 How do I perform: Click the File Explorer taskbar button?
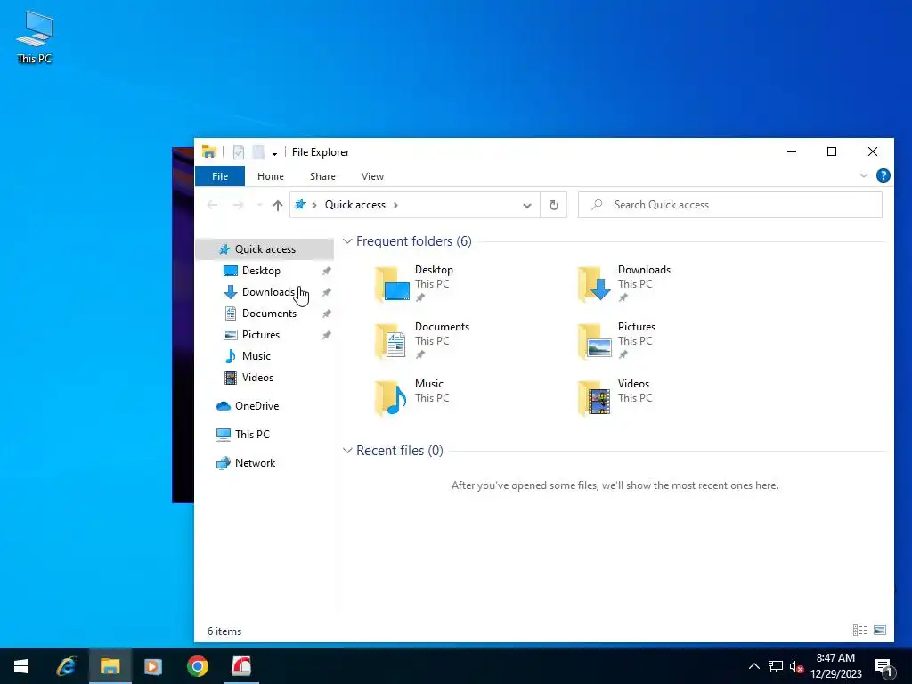110,666
